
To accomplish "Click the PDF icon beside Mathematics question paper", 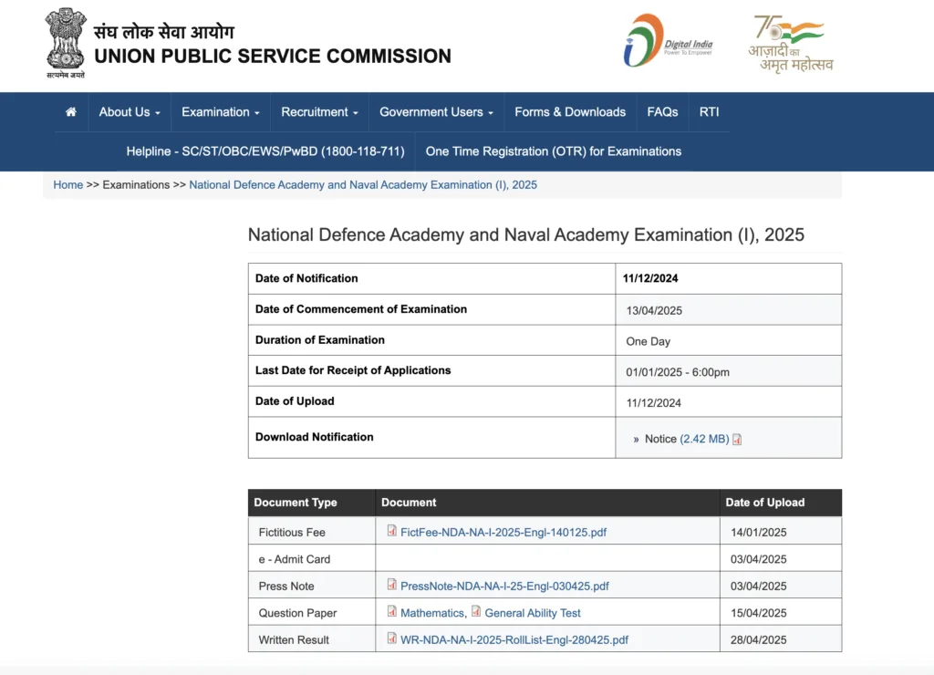I will [x=392, y=612].
